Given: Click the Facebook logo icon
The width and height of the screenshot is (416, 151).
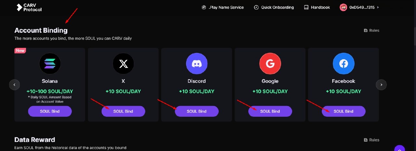Looking at the screenshot, I should [x=344, y=64].
